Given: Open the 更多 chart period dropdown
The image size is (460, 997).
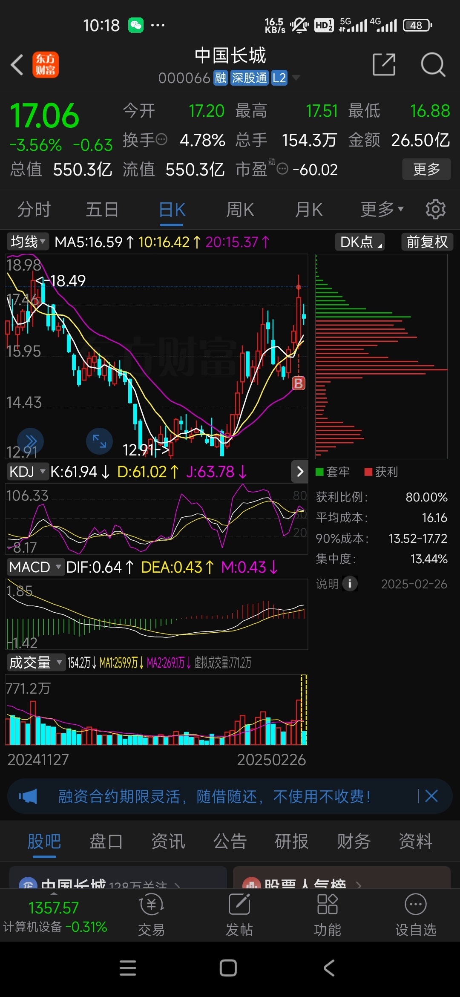Looking at the screenshot, I should coord(382,209).
